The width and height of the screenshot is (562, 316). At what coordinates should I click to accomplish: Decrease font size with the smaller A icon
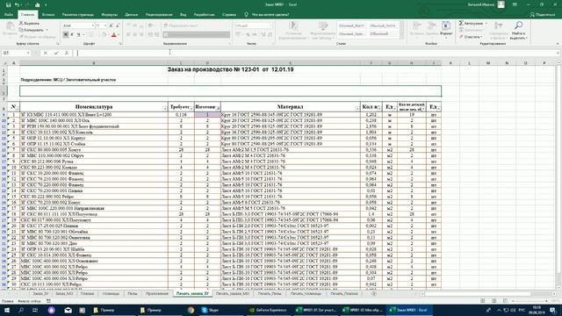[x=117, y=25]
